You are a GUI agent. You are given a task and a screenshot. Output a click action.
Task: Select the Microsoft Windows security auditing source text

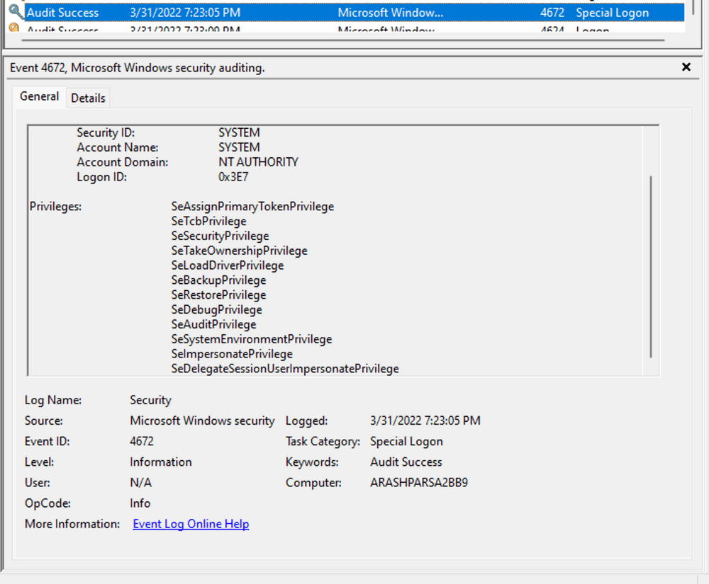coord(201,420)
